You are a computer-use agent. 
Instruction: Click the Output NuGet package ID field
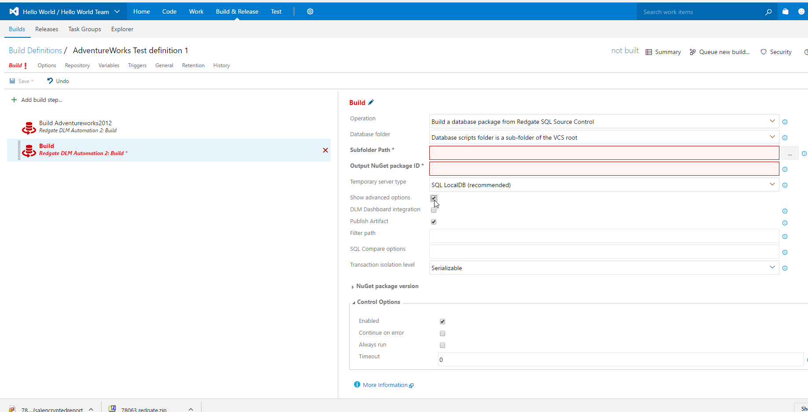(x=604, y=169)
